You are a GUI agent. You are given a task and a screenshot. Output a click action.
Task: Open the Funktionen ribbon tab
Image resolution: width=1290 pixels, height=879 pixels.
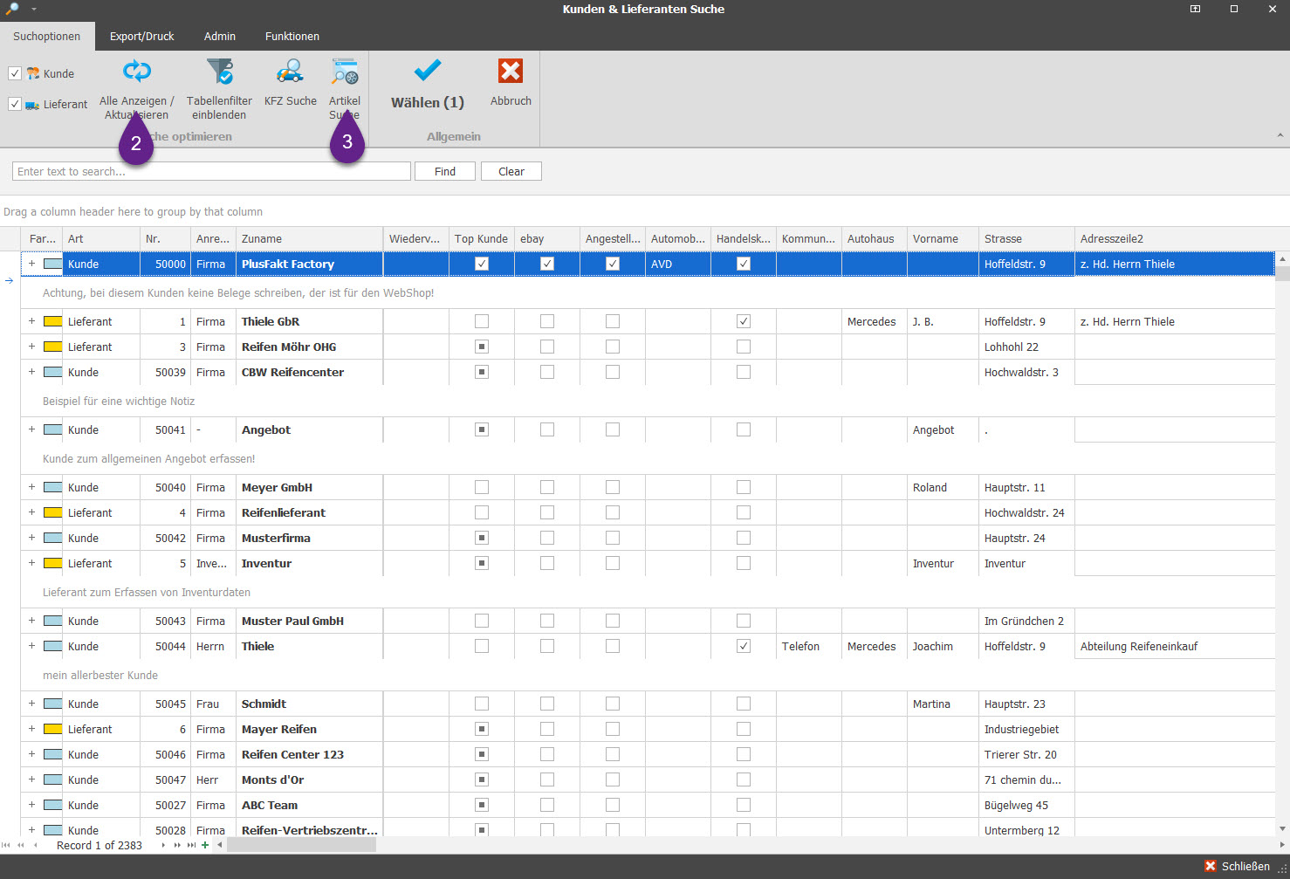coord(292,36)
